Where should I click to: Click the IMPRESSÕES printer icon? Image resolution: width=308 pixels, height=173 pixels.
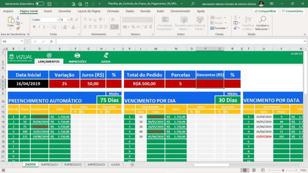pyautogui.click(x=77, y=56)
